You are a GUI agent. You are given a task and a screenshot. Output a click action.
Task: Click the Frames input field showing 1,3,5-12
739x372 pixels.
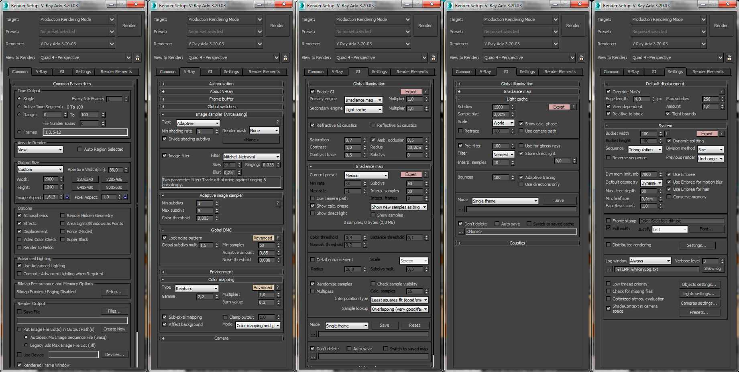coord(86,132)
